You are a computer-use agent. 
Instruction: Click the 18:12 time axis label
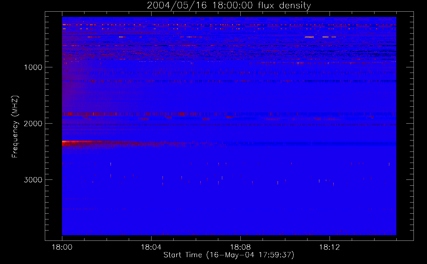pyautogui.click(x=330, y=247)
